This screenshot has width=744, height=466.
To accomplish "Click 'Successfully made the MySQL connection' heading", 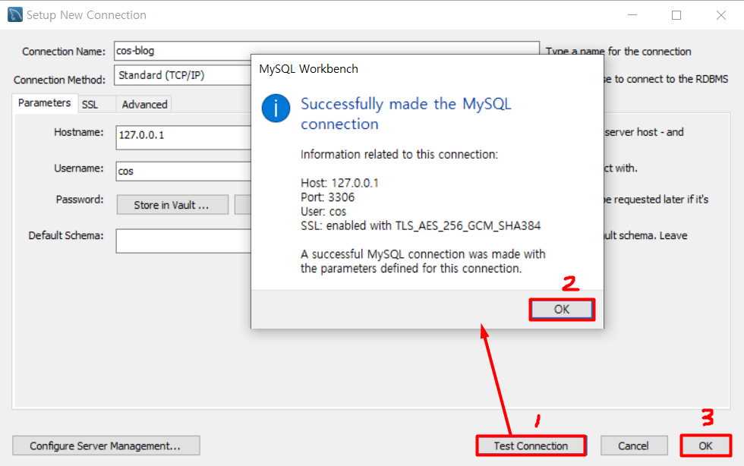I will (406, 114).
